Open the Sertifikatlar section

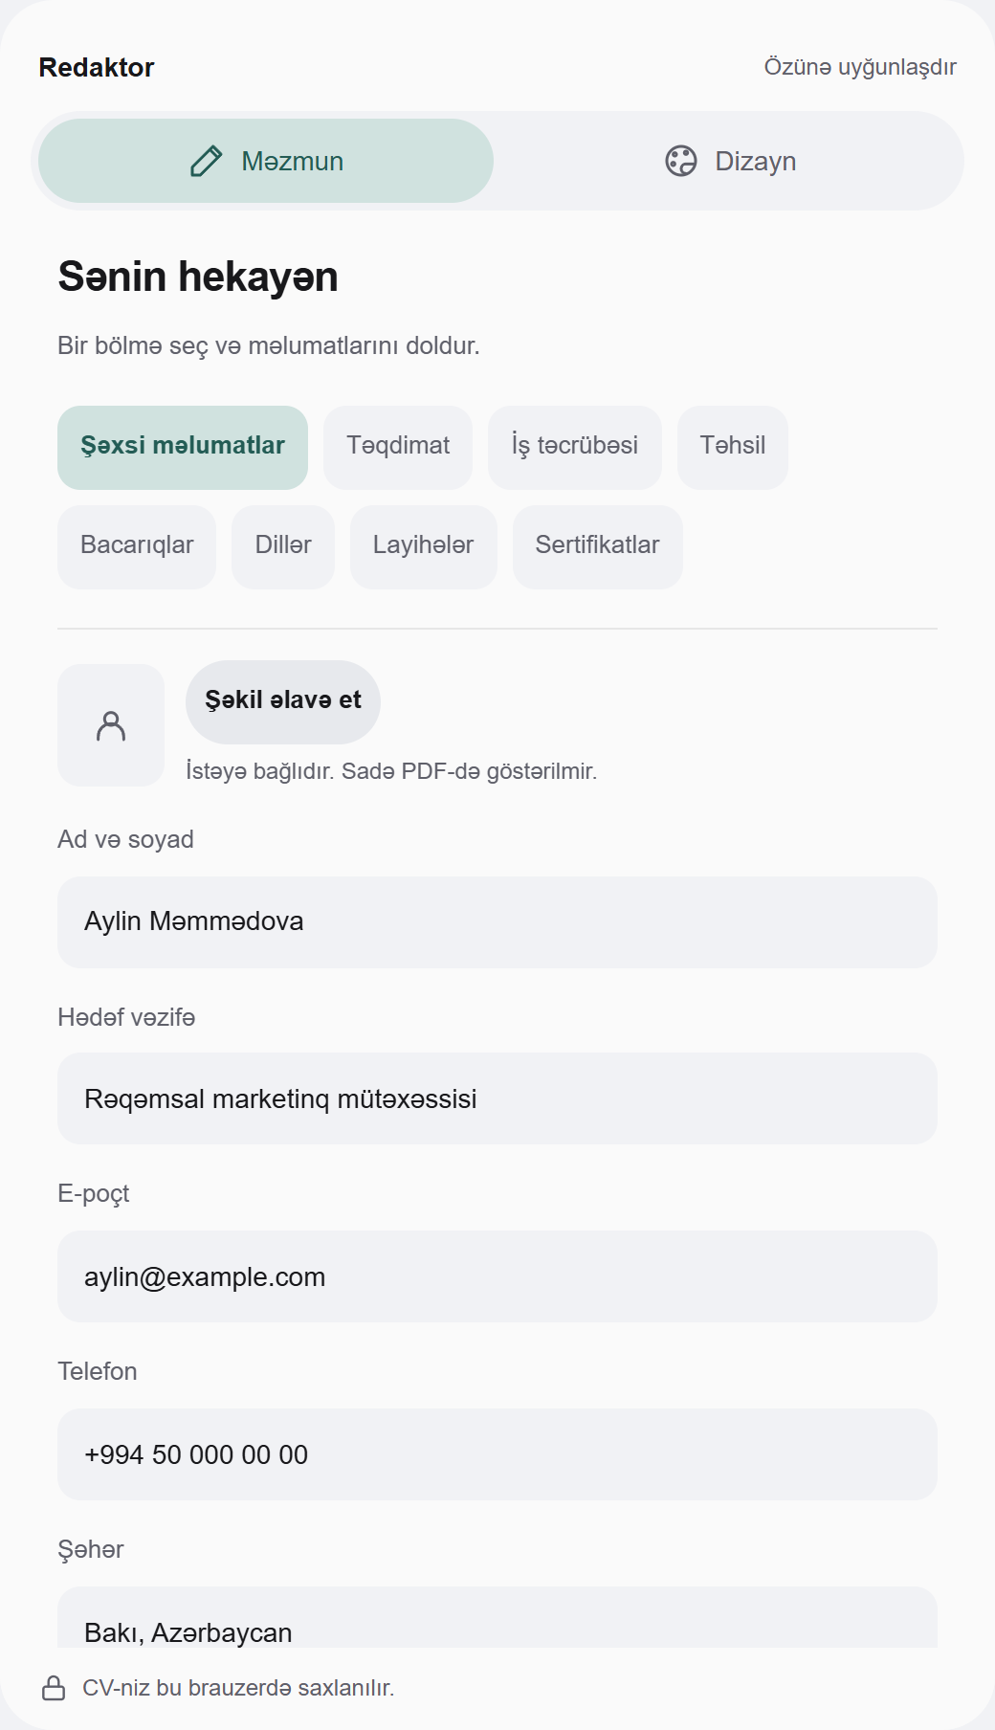click(x=598, y=547)
